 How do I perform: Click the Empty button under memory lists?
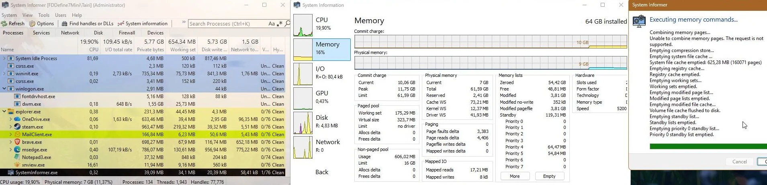(549, 176)
